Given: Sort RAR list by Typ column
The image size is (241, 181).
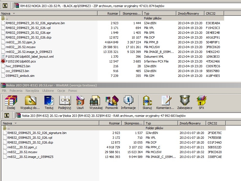Looking at the screenshot, I should pyautogui.click(x=161, y=123).
